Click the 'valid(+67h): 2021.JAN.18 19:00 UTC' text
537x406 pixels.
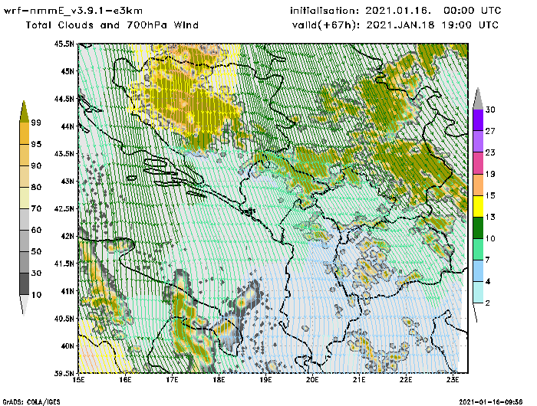point(395,25)
